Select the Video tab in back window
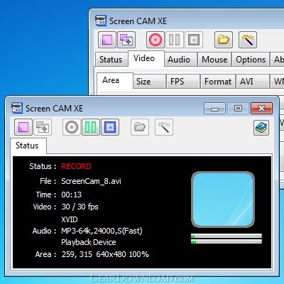This screenshot has width=284, height=284. click(146, 58)
